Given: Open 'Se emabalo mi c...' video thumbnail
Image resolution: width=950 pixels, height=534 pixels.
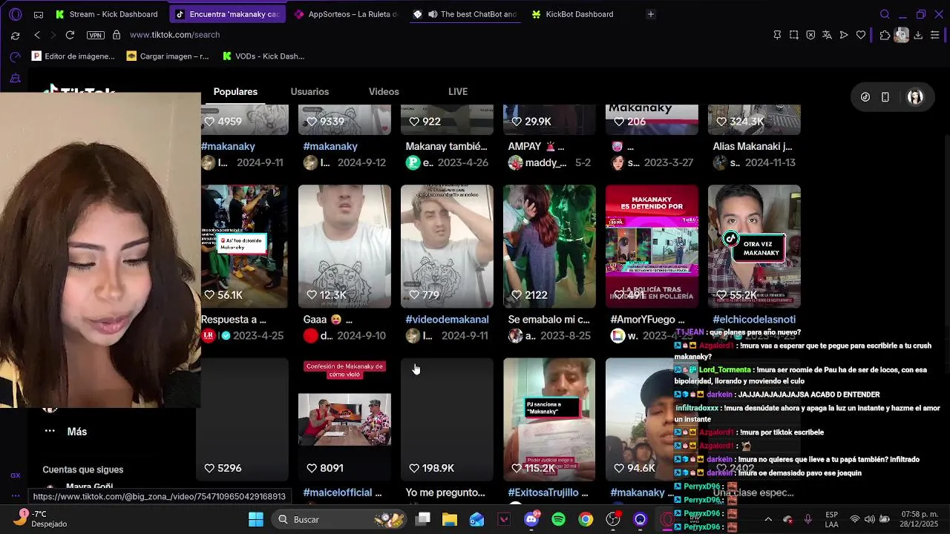Looking at the screenshot, I should (x=549, y=246).
